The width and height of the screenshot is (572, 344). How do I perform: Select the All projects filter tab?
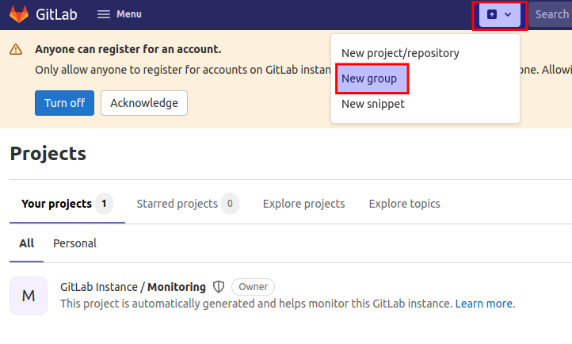tap(27, 243)
